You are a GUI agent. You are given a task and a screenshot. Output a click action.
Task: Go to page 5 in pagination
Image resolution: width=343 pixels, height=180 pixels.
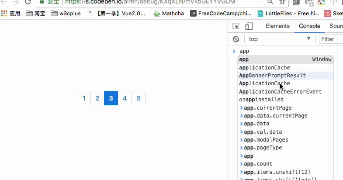coord(139,98)
